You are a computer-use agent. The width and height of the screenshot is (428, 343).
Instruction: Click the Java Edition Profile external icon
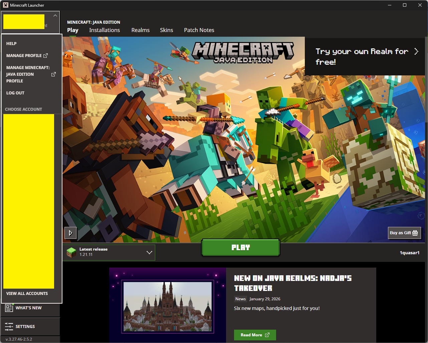click(x=53, y=74)
